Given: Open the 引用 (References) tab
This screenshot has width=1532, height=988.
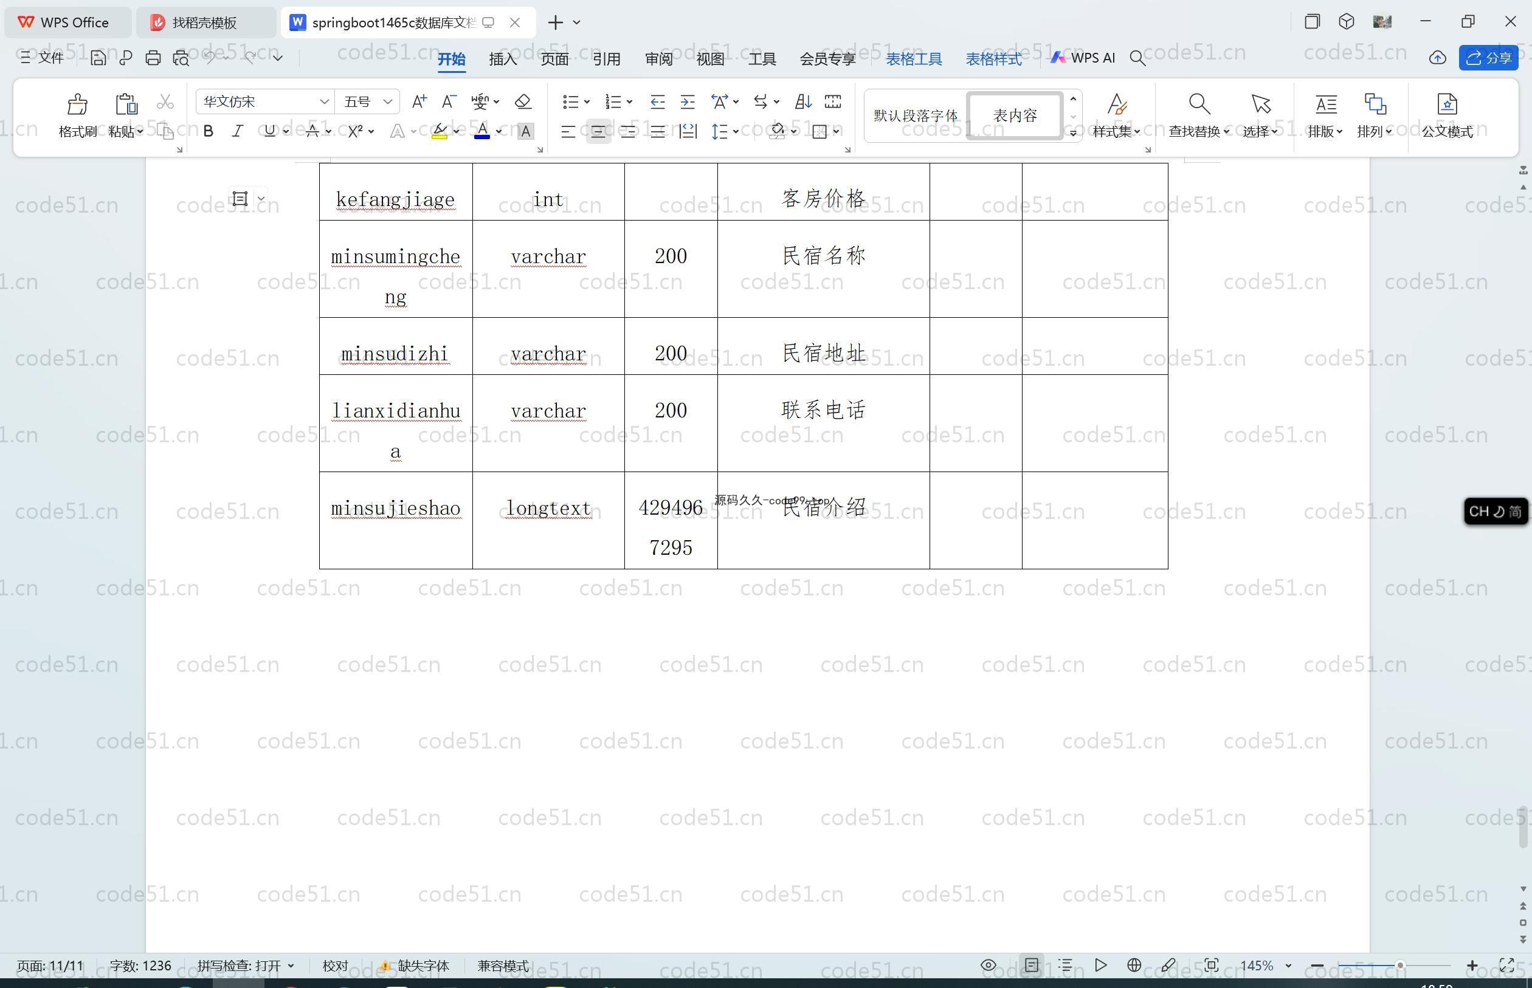Looking at the screenshot, I should tap(607, 58).
